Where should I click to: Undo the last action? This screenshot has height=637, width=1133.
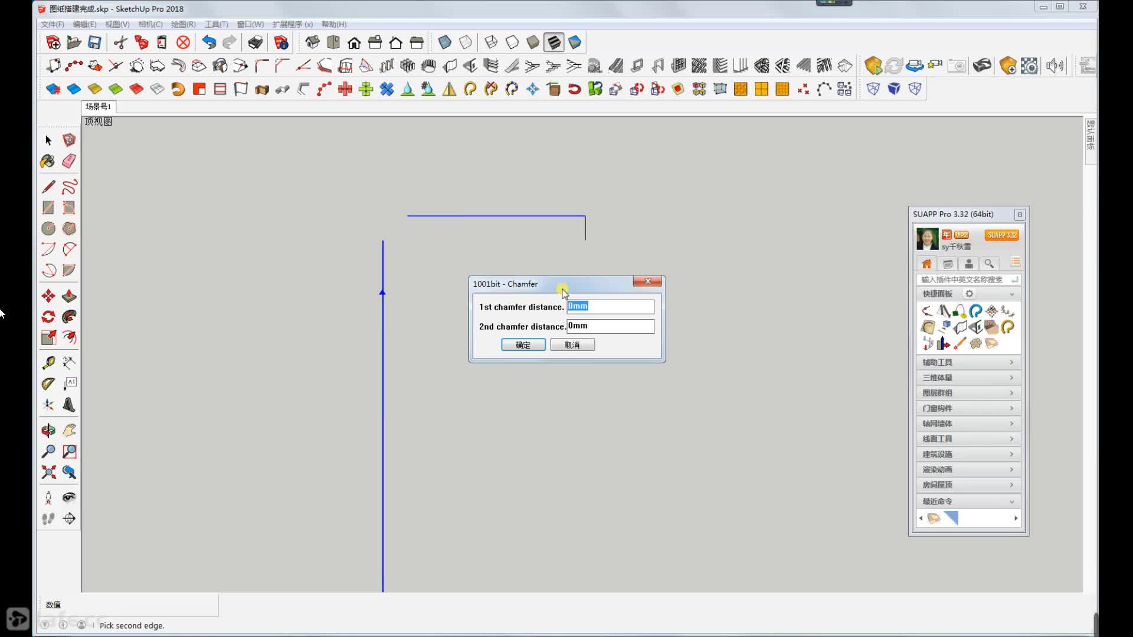click(209, 42)
